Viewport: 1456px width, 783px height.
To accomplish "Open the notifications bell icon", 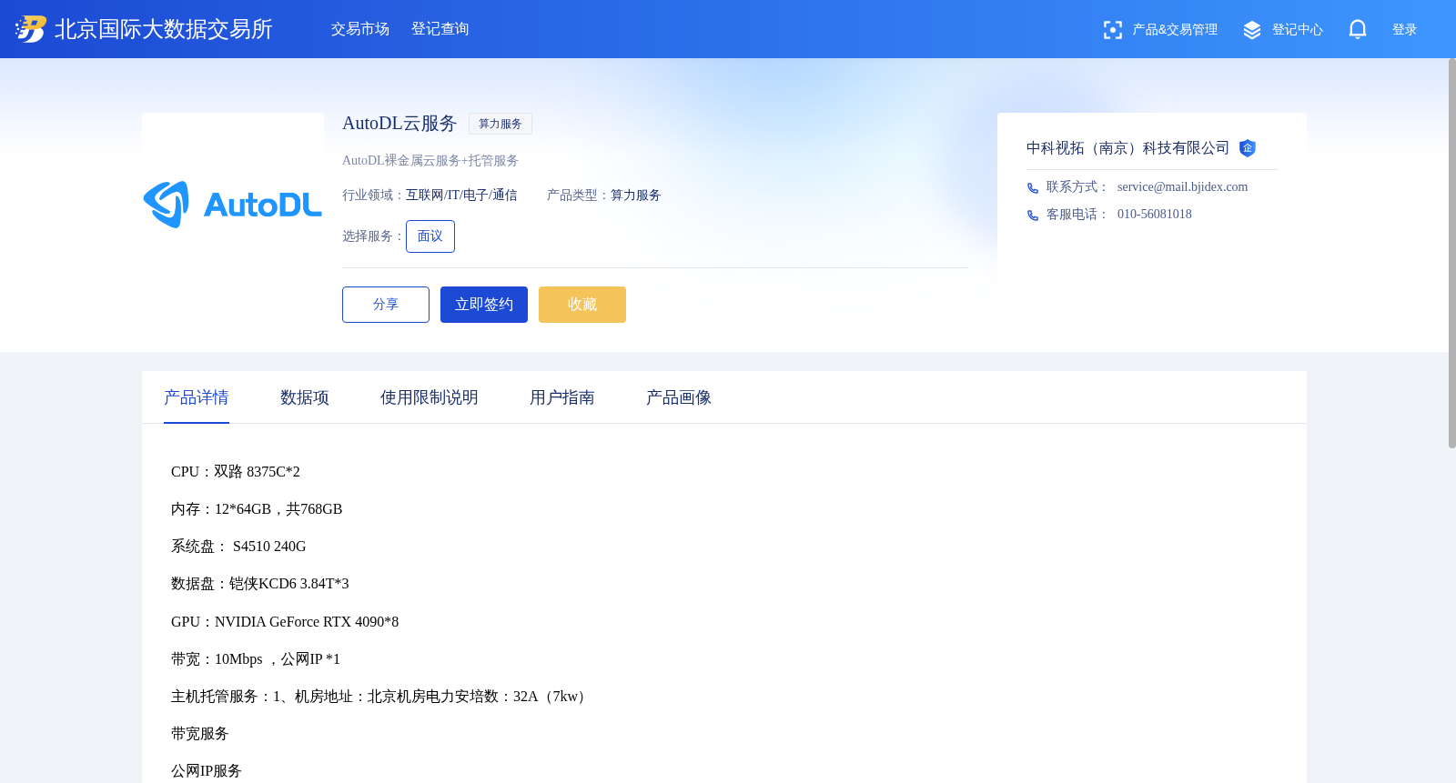I will [1358, 30].
